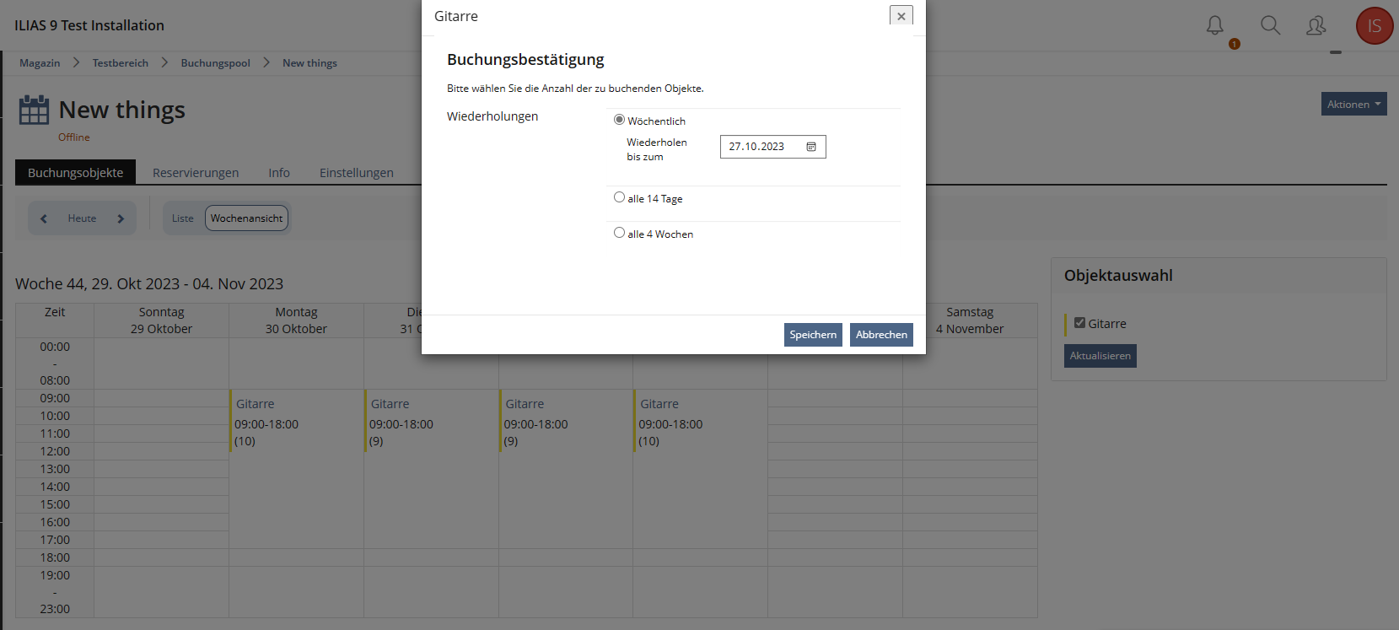Switch to the Reservierungen tab

point(196,173)
